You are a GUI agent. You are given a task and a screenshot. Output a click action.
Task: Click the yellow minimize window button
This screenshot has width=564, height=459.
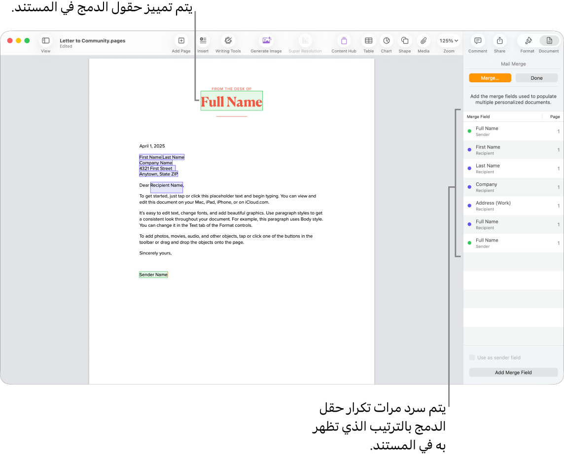click(x=18, y=40)
